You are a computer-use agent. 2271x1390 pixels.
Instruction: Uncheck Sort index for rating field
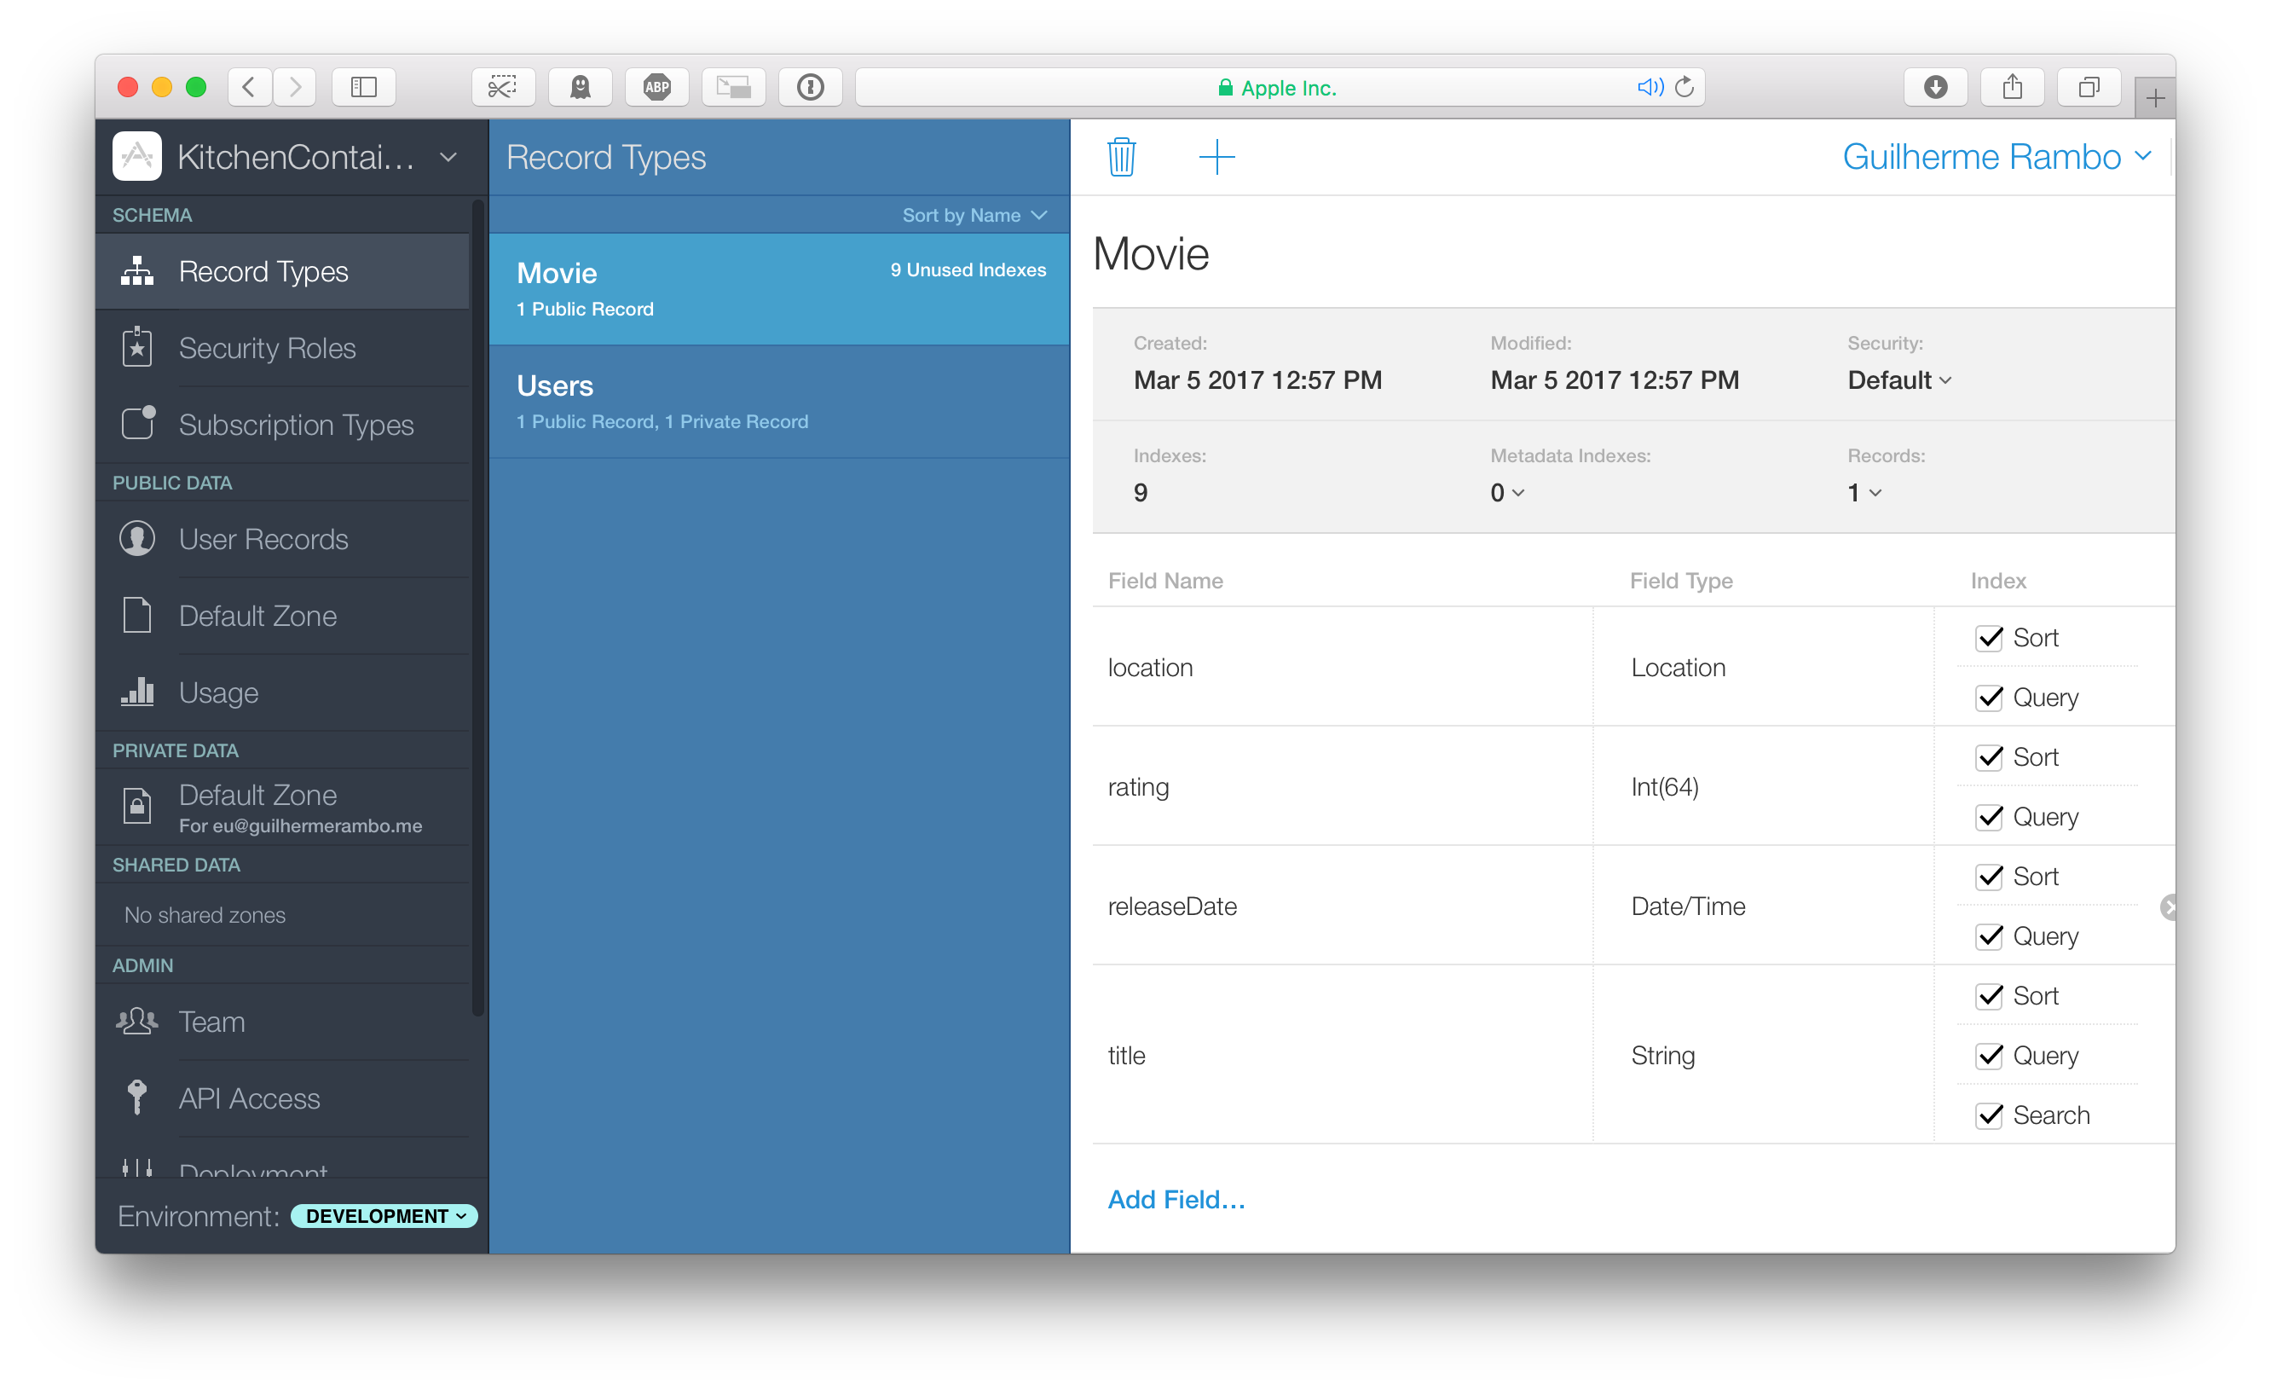tap(1989, 756)
